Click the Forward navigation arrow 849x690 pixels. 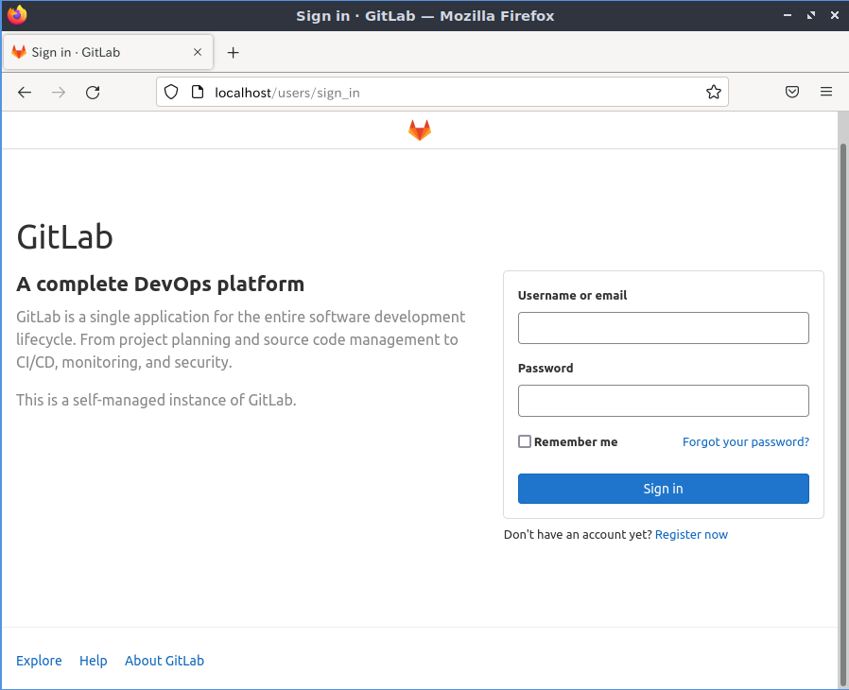click(59, 93)
